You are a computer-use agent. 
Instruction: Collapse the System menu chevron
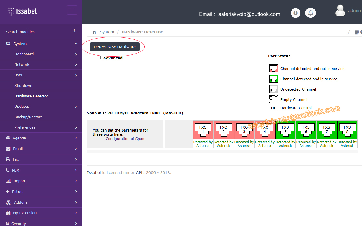coord(76,44)
